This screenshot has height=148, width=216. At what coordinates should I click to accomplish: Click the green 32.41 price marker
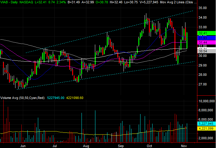206,33
